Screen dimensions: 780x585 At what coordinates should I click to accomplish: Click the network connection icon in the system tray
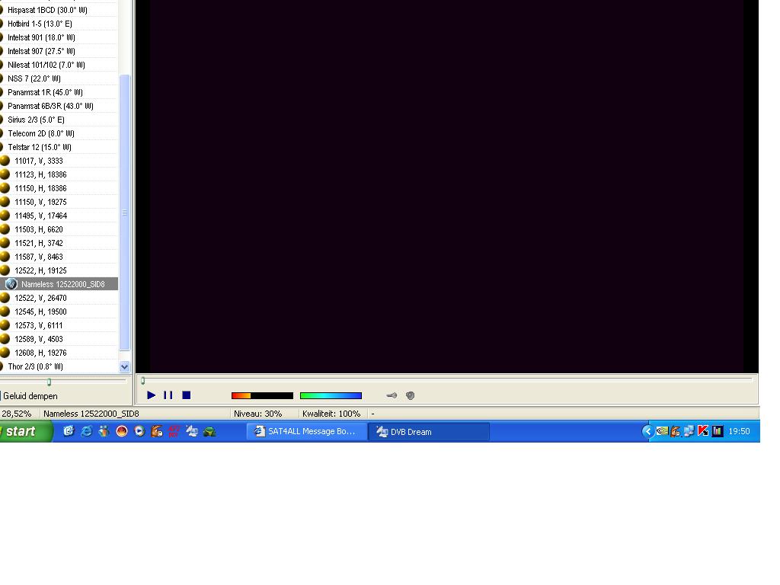click(x=689, y=431)
